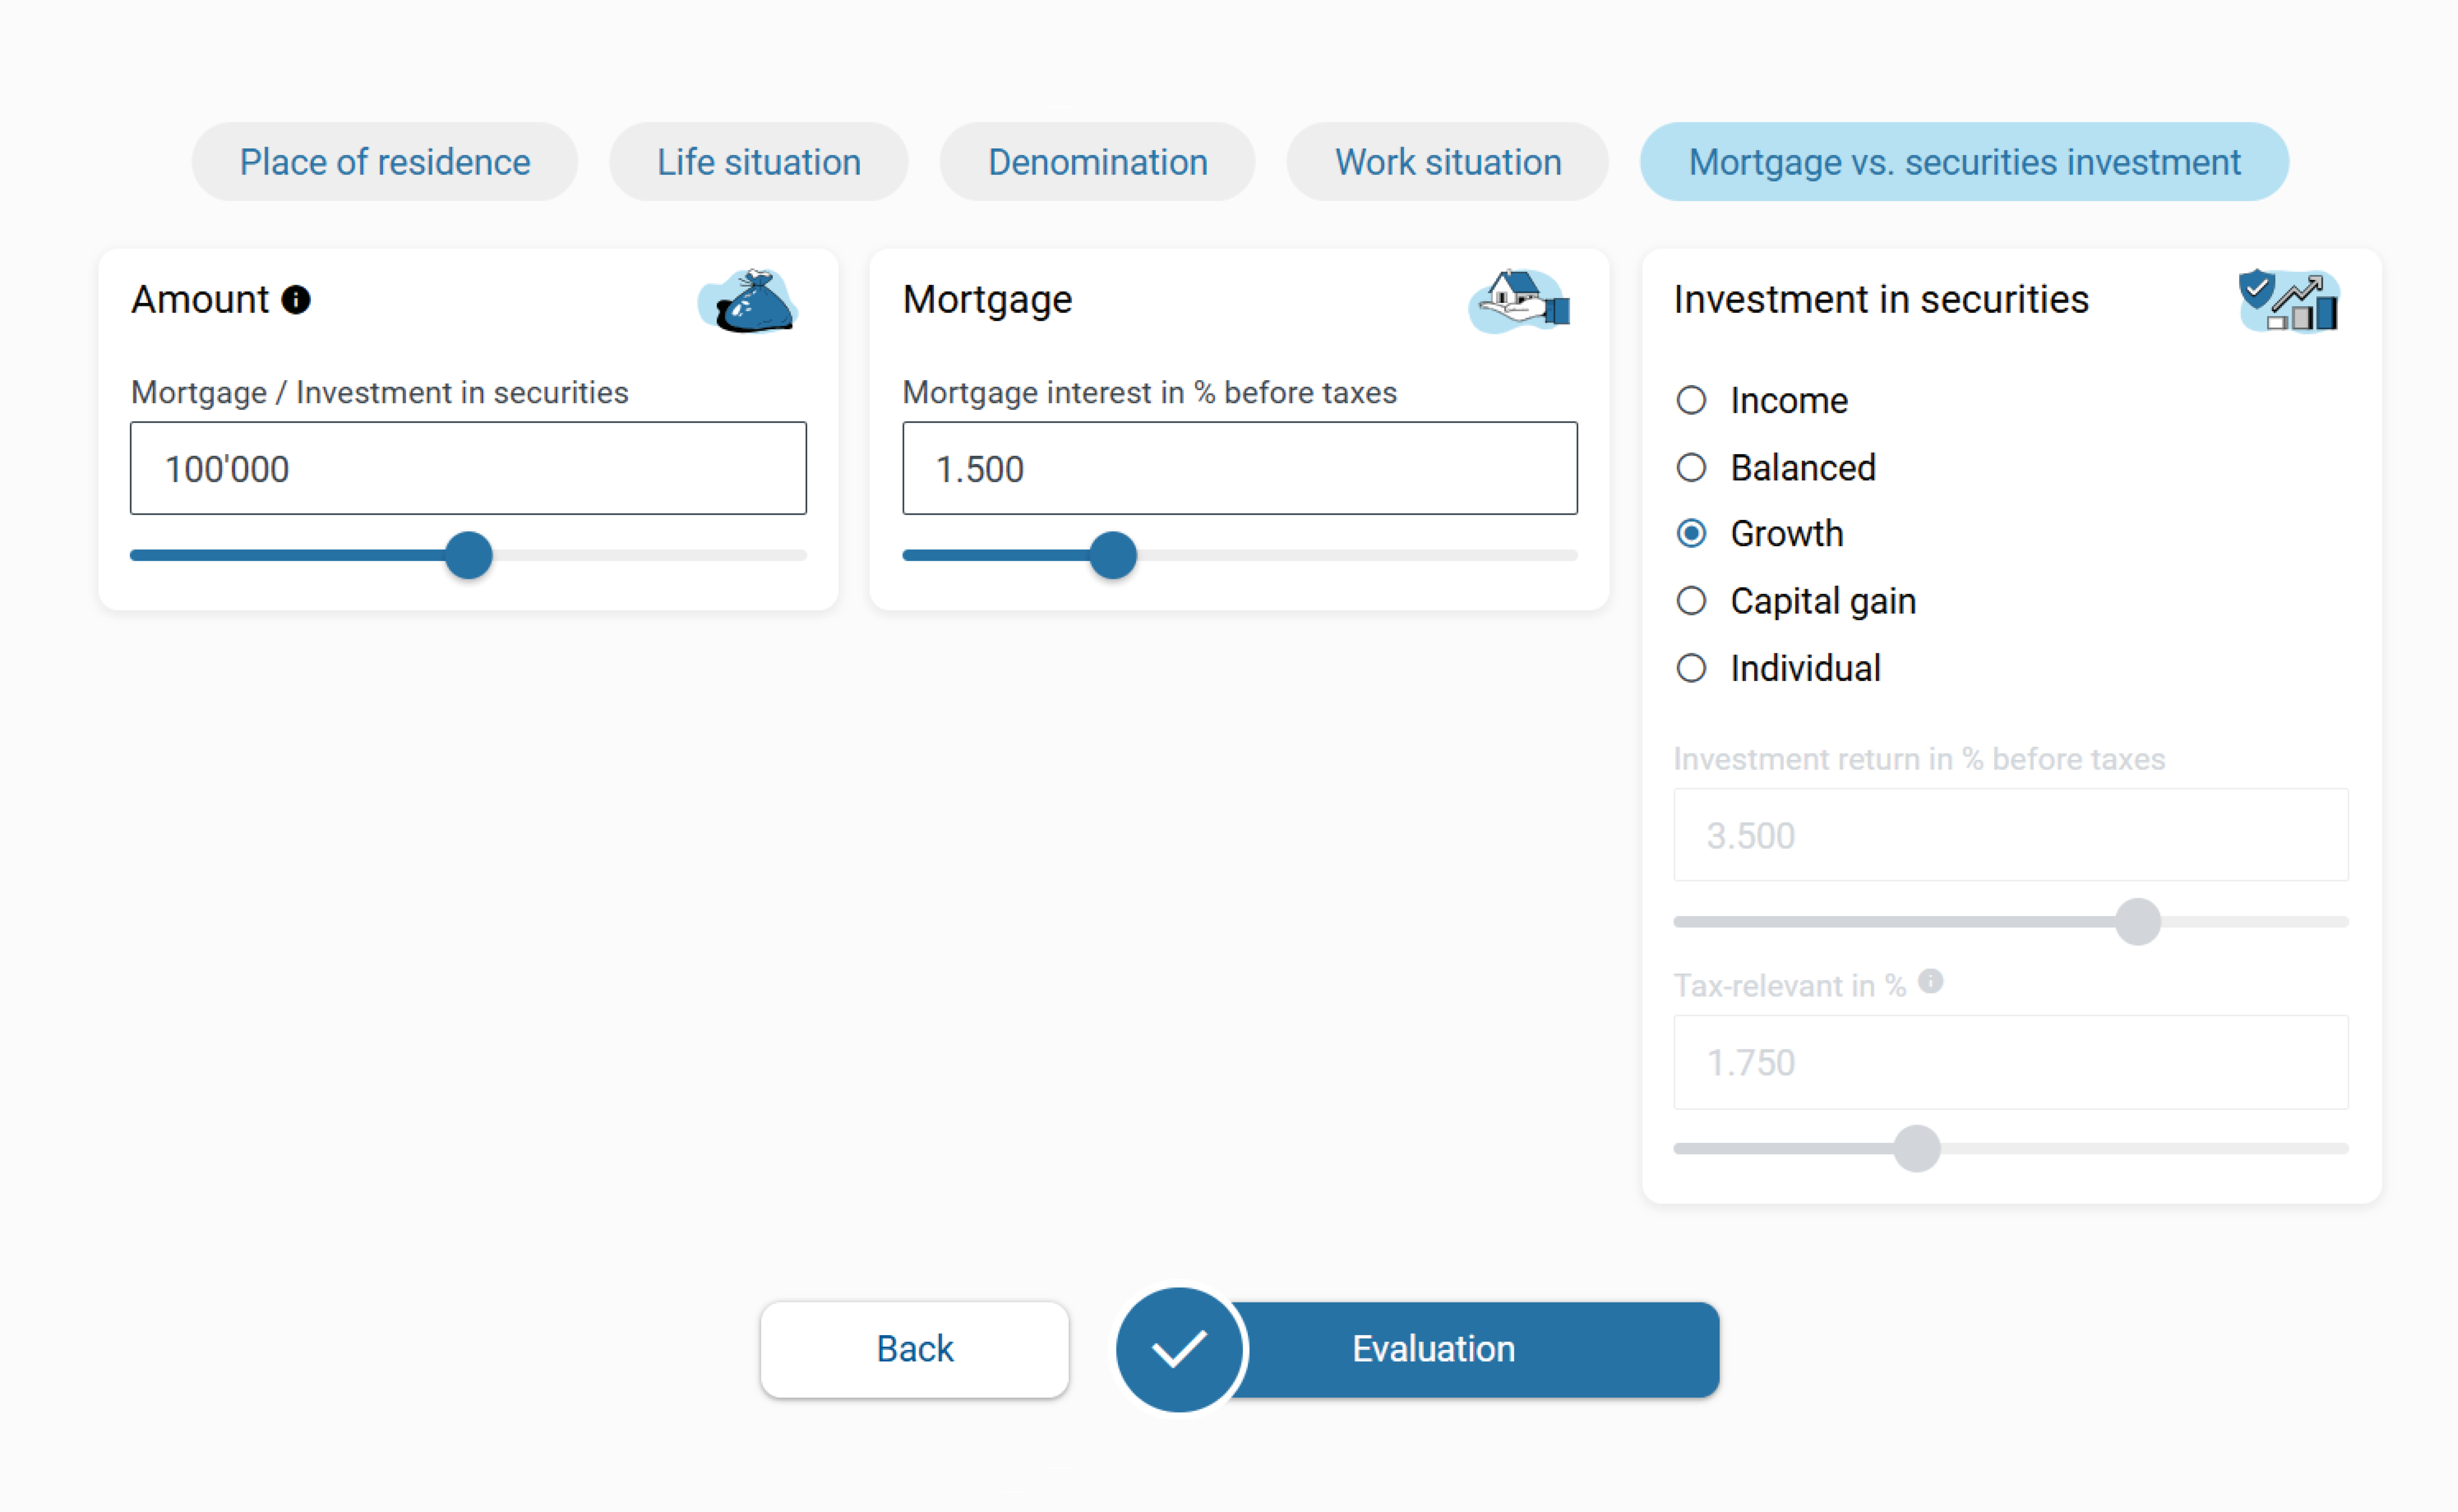Viewport: 2458px width, 1512px height.
Task: Click the selected Growth radio button
Action: (1691, 534)
